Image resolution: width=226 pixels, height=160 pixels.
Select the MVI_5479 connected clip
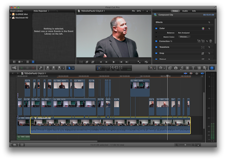(x=140, y=88)
